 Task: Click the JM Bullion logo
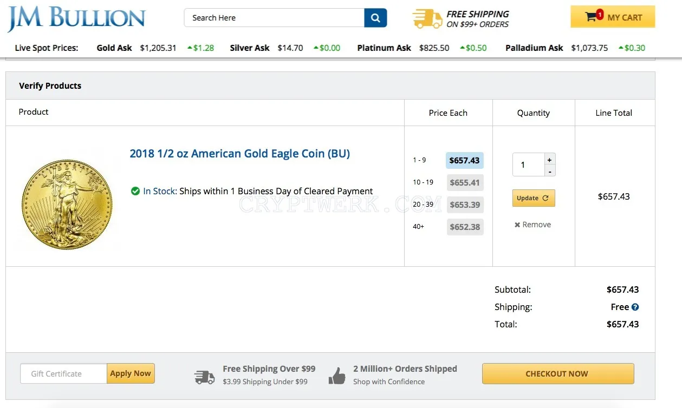76,18
